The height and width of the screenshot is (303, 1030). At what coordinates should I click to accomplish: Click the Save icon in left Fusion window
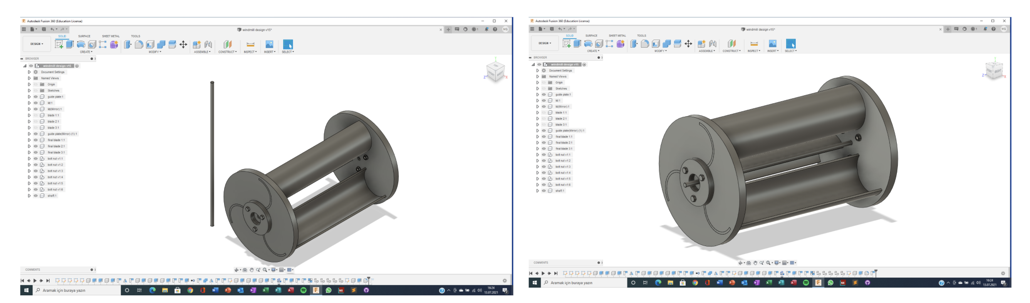tap(44, 29)
